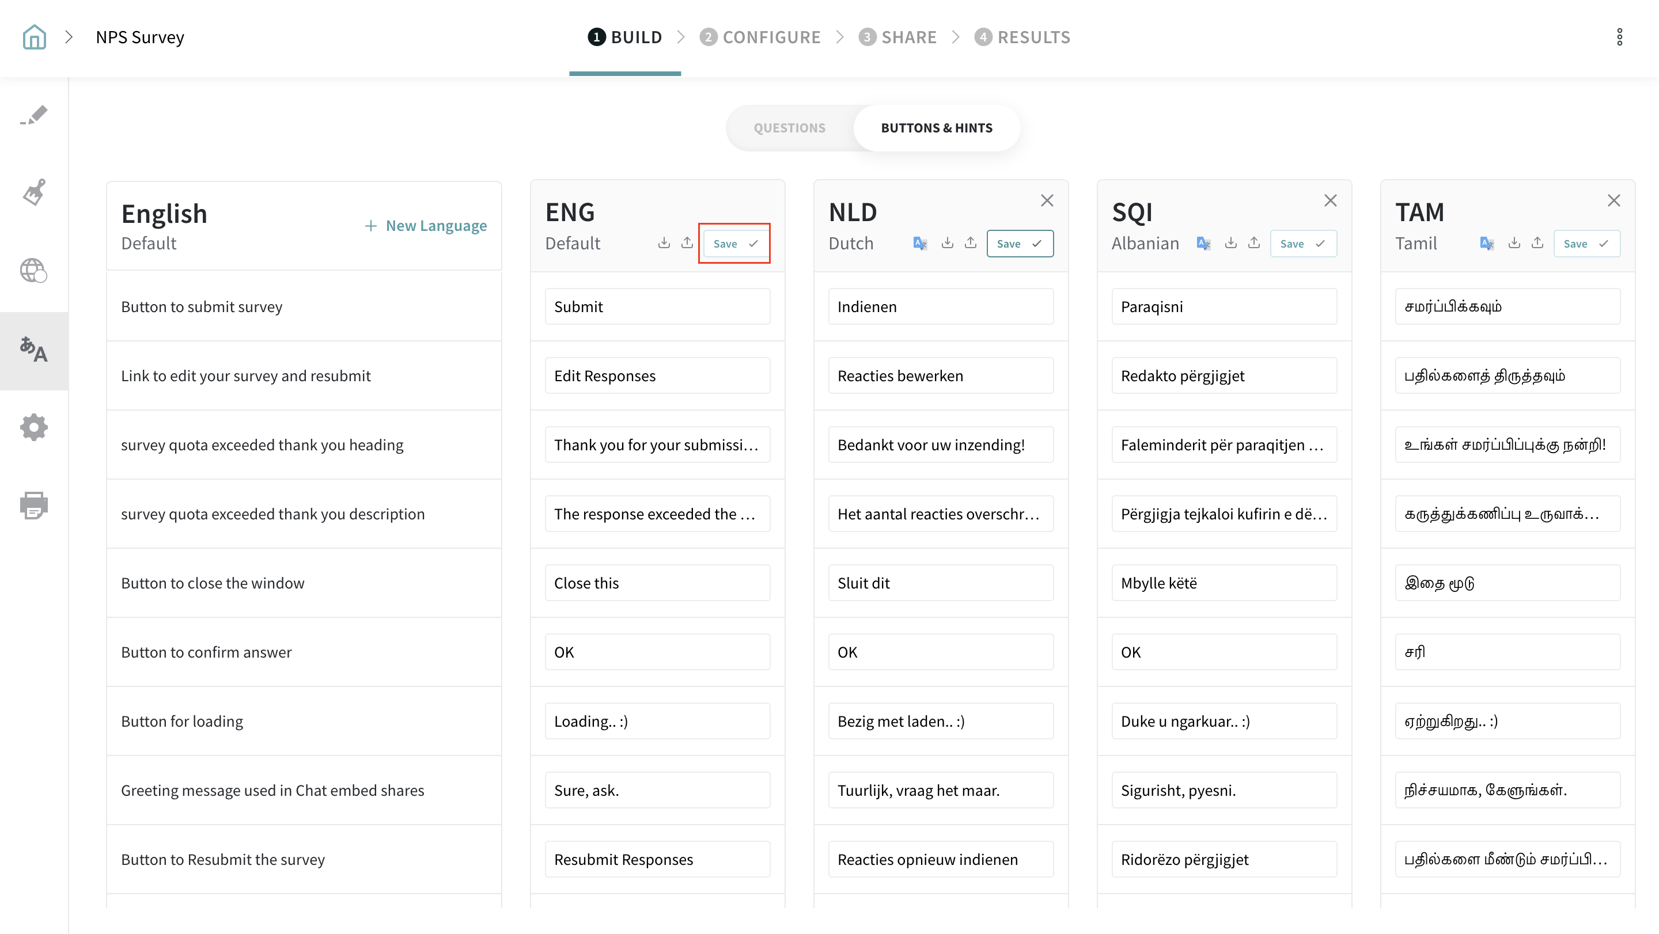
Task: Open the printer icon in sidebar
Action: tap(34, 506)
